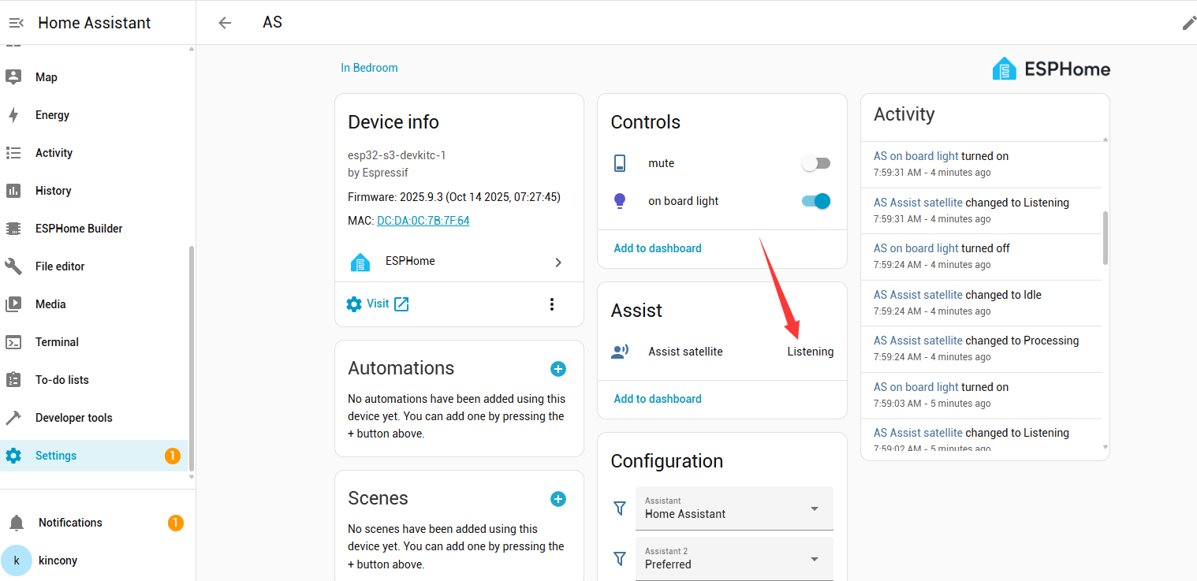Click the back arrow in header
The height and width of the screenshot is (581, 1197).
coord(225,23)
